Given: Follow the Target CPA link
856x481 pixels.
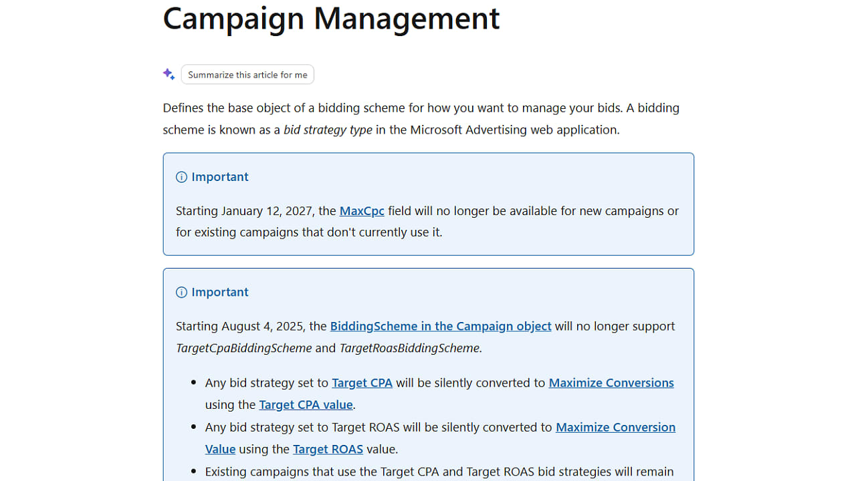Looking at the screenshot, I should (x=362, y=383).
